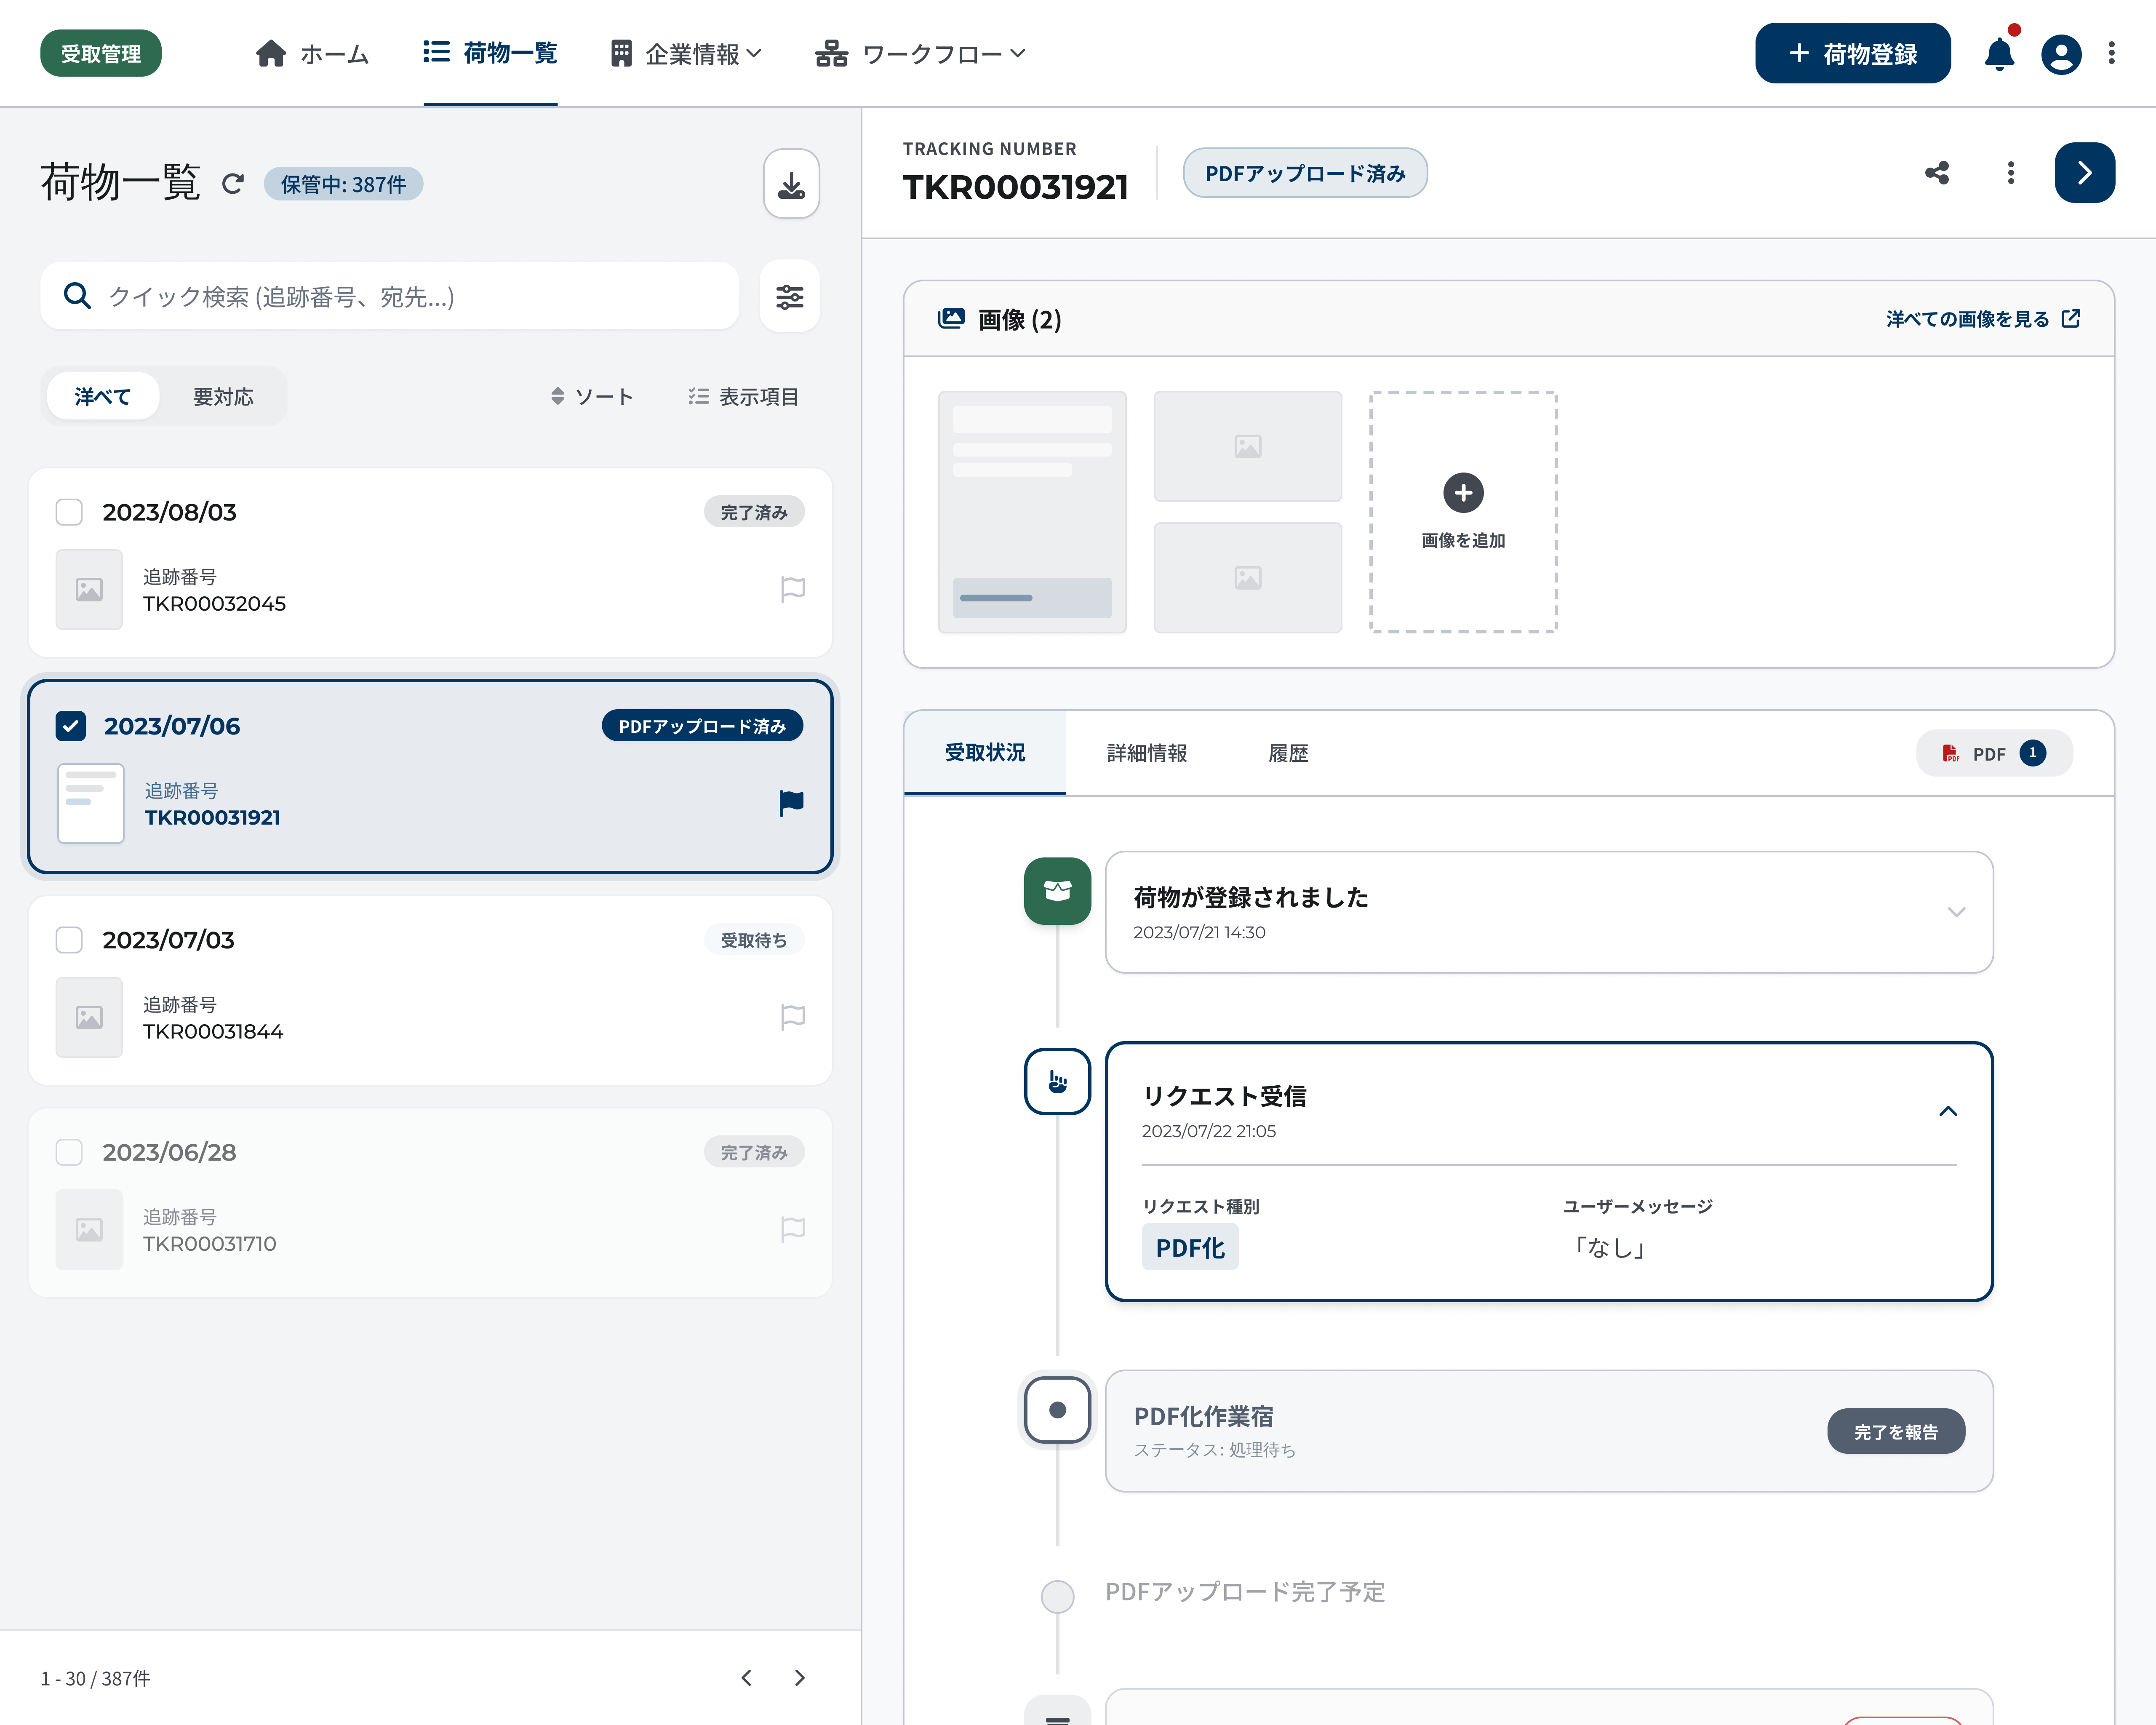Collapse the リクエスト受信 card

[1948, 1111]
